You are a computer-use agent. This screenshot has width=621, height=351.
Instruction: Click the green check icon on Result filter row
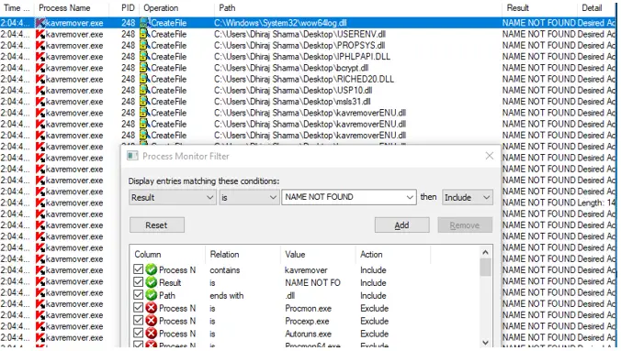[151, 282]
